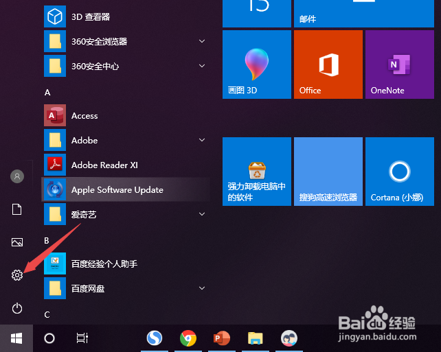Open Task View on the taskbar
Viewport: 441px width, 352px height.
[82, 338]
